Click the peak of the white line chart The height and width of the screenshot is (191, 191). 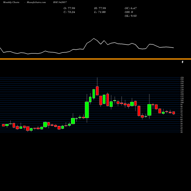tap(94, 39)
